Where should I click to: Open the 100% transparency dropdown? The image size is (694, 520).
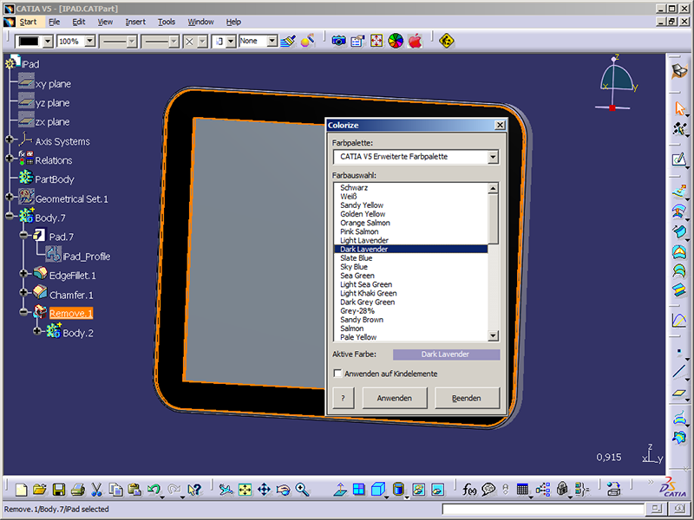coord(90,42)
